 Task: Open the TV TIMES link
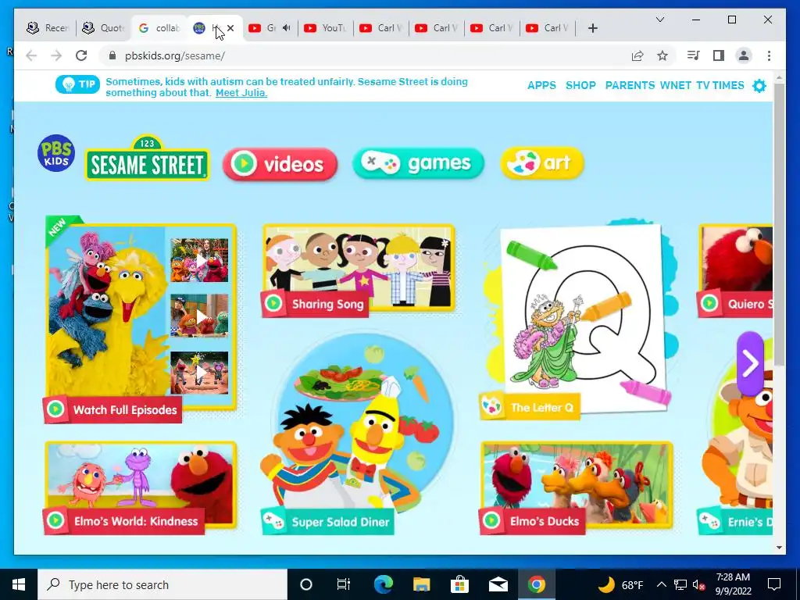click(720, 85)
